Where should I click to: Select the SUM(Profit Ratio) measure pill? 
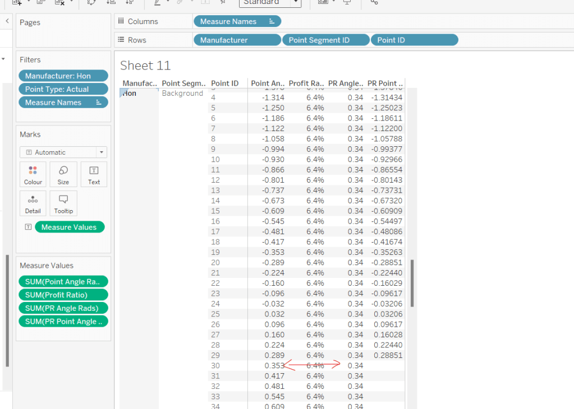click(63, 295)
